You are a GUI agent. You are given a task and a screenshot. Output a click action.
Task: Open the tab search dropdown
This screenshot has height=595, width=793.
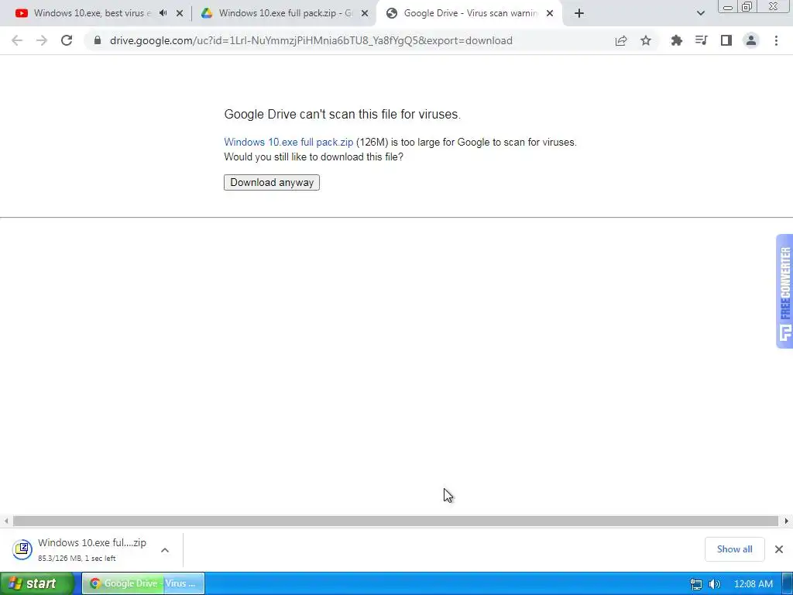[x=700, y=13]
